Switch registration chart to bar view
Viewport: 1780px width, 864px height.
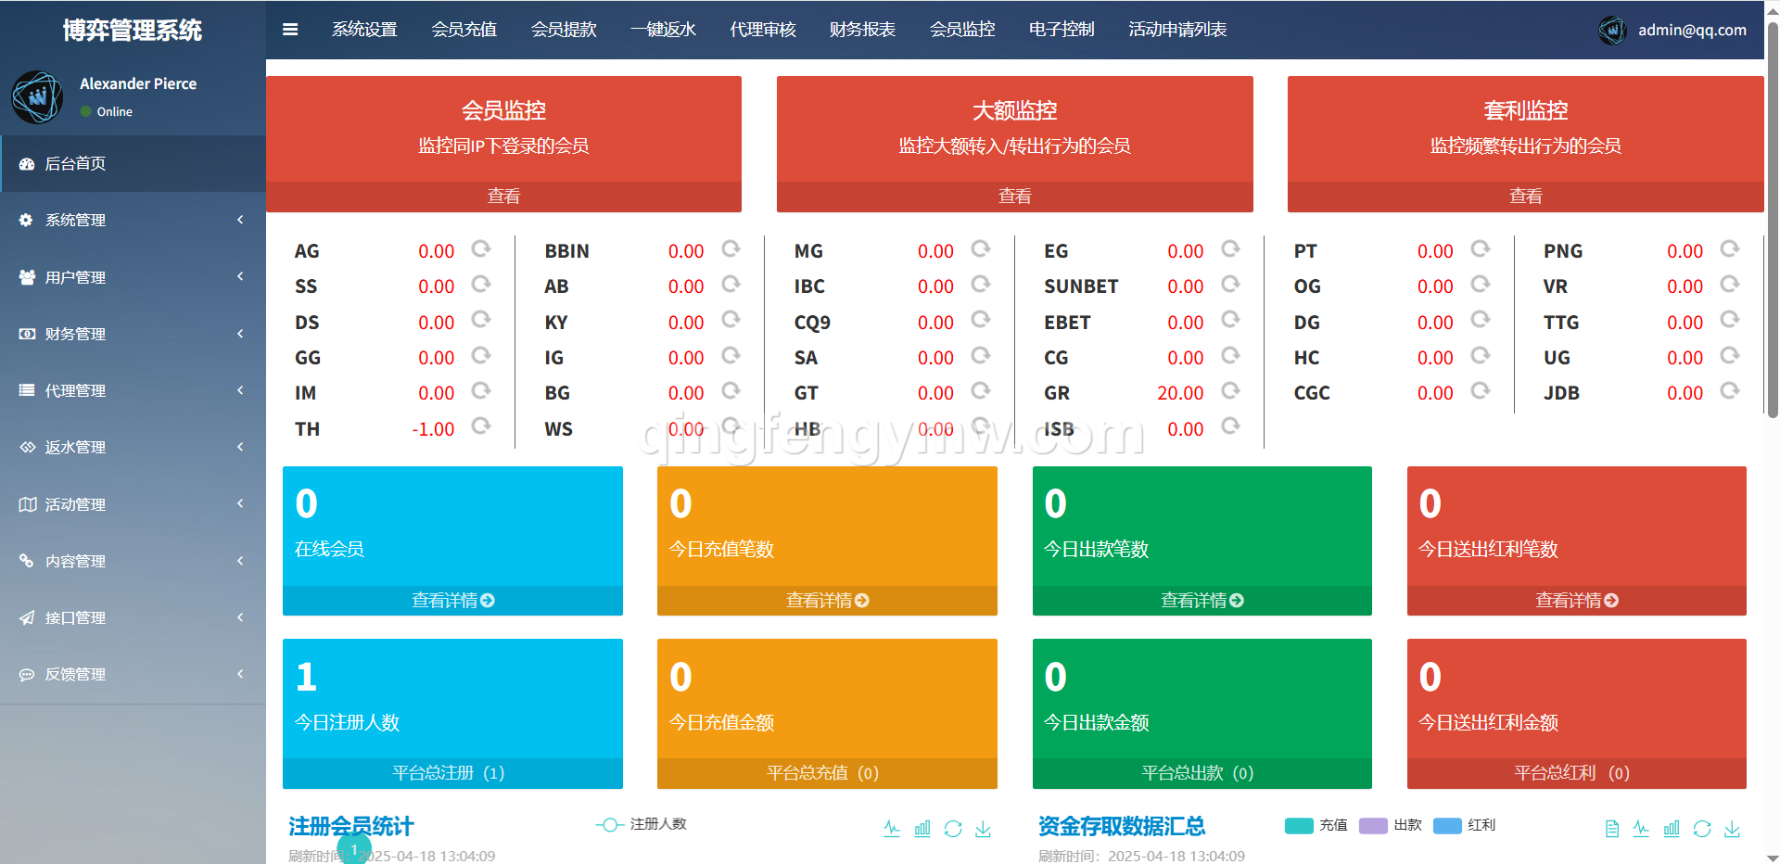[x=922, y=829]
